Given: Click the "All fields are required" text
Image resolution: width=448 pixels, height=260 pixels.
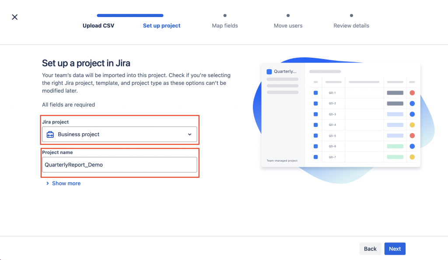Looking at the screenshot, I should coord(68,105).
